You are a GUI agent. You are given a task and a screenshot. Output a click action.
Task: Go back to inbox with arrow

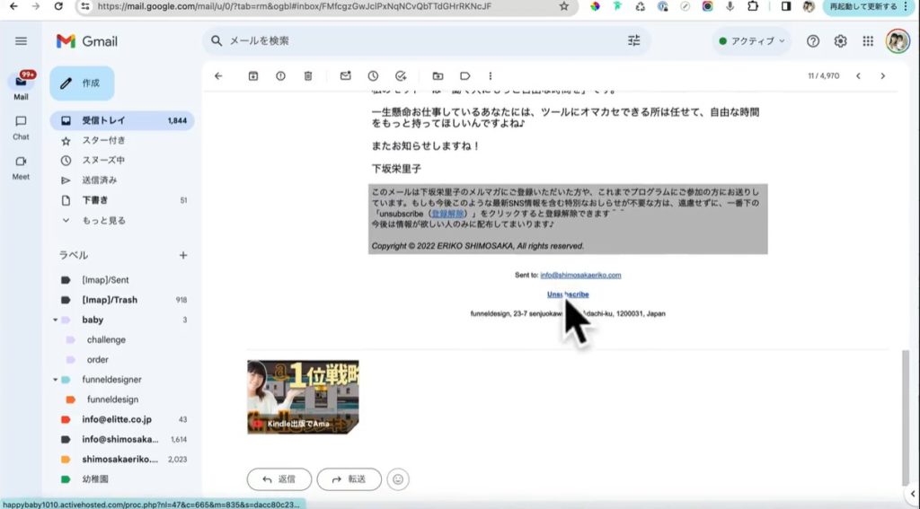point(218,76)
